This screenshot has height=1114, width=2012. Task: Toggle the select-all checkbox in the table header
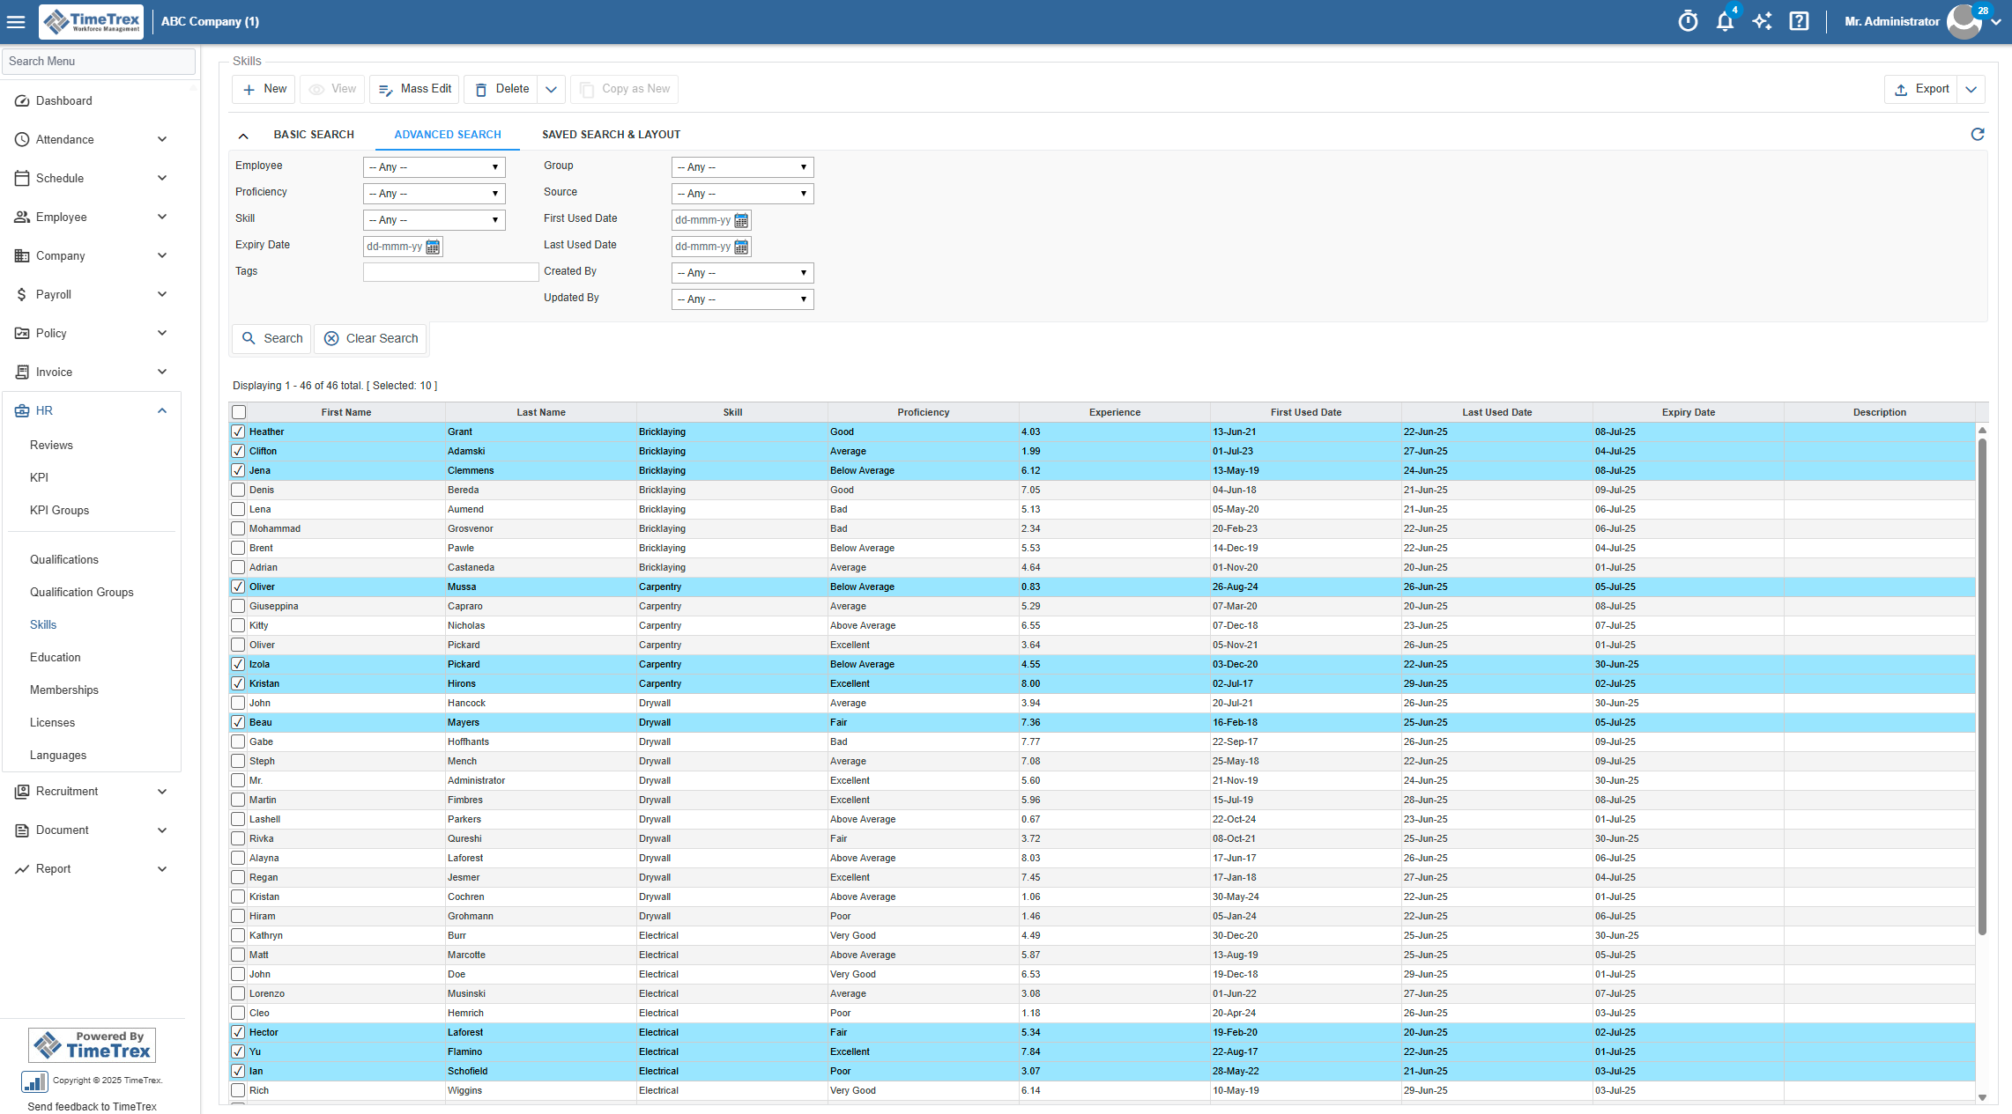(x=238, y=411)
